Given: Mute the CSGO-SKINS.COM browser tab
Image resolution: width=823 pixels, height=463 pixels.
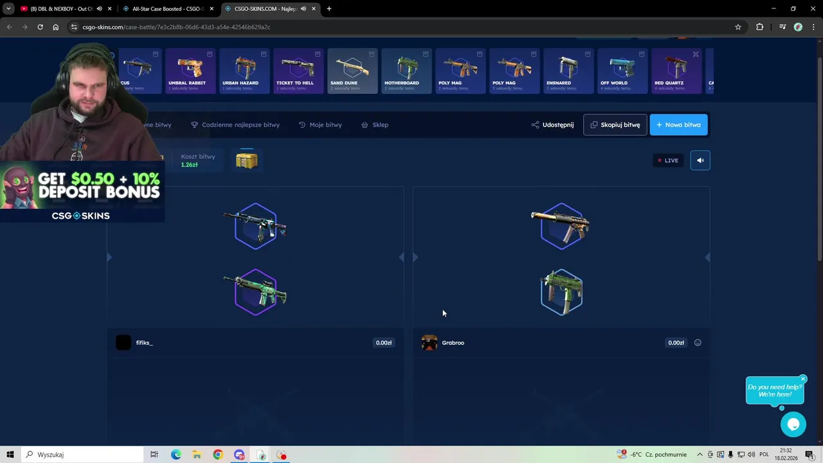Looking at the screenshot, I should click(303, 9).
